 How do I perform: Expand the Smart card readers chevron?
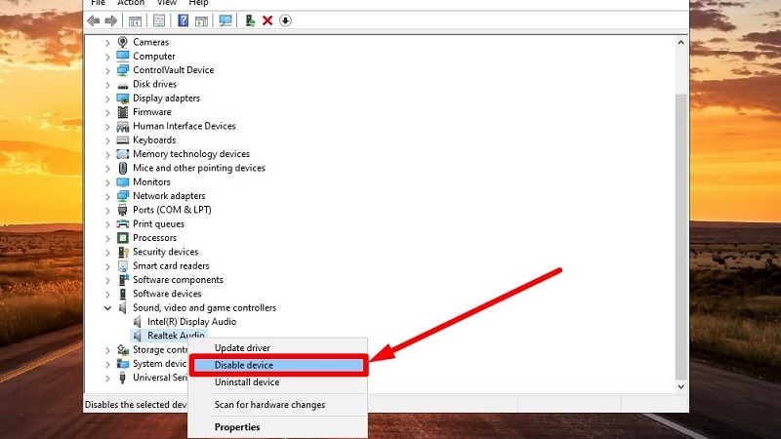107,266
